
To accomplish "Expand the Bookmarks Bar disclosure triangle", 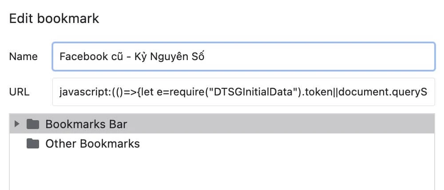I will point(17,124).
